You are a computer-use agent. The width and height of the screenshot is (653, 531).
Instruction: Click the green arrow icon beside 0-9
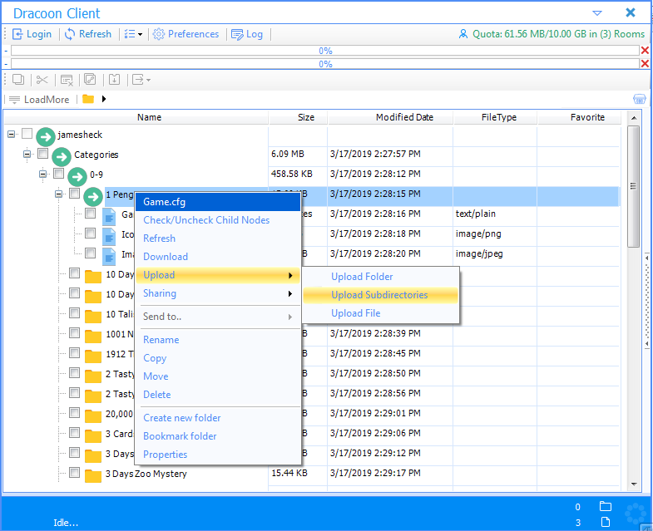tap(77, 176)
